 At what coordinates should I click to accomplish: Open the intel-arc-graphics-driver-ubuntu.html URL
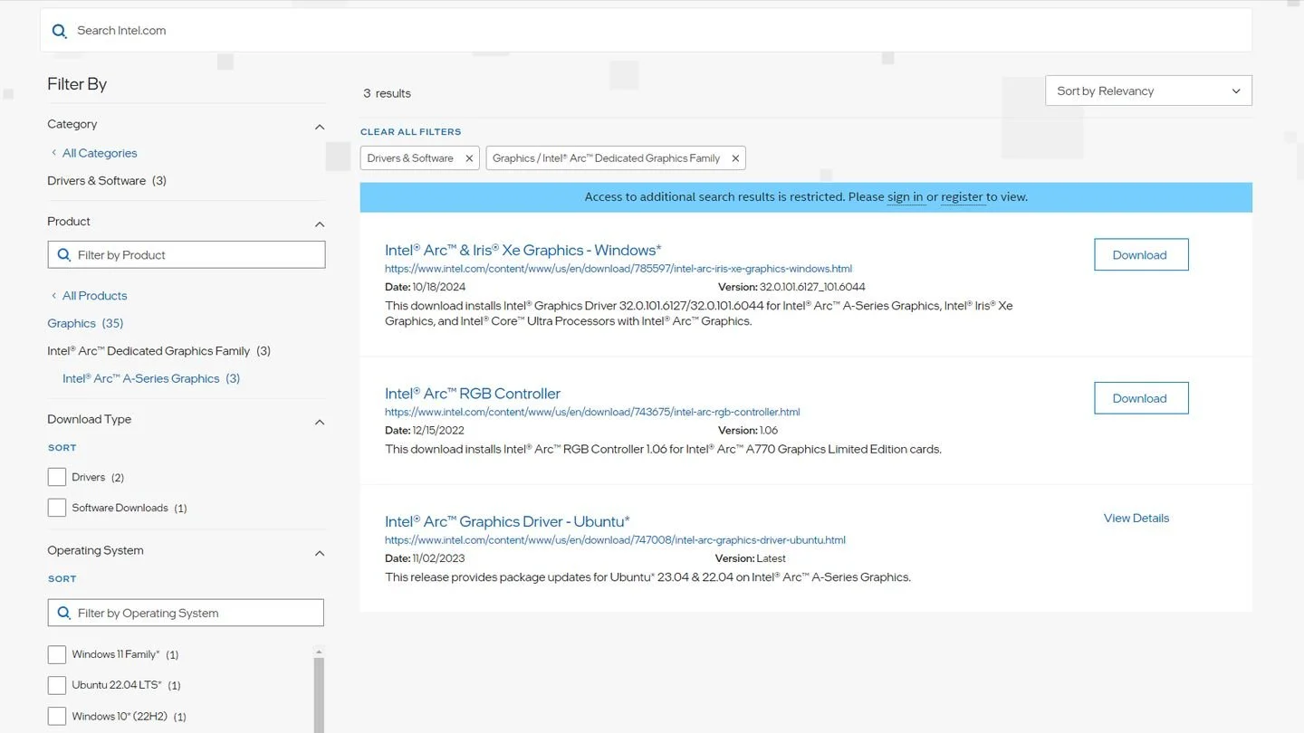click(615, 540)
